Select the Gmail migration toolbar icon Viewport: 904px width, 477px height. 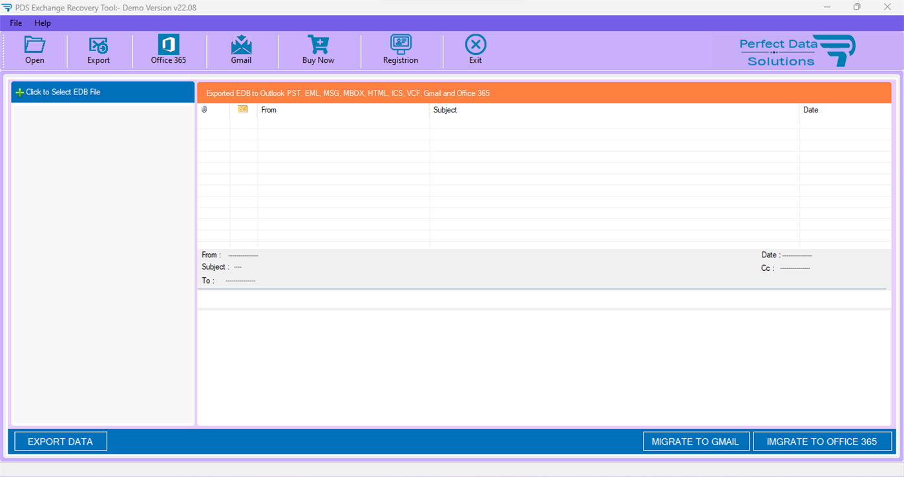coord(241,50)
